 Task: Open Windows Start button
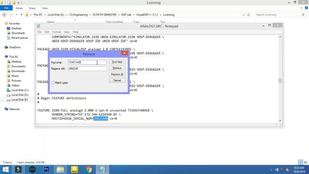click(x=5, y=170)
